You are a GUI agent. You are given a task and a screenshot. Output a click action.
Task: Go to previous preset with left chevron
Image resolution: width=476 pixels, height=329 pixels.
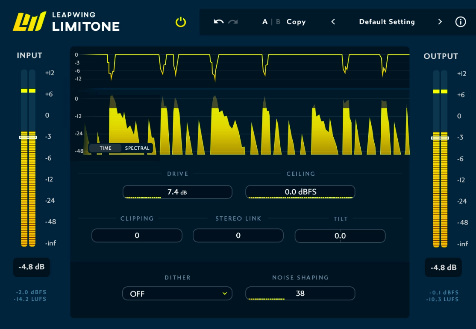[333, 22]
